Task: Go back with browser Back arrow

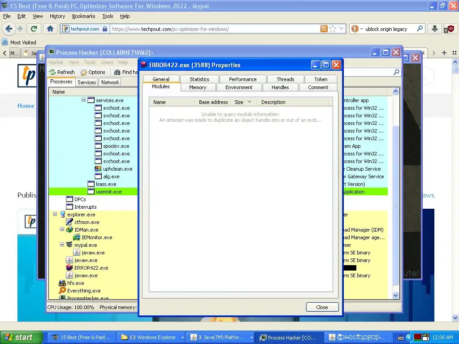Action: (9, 29)
